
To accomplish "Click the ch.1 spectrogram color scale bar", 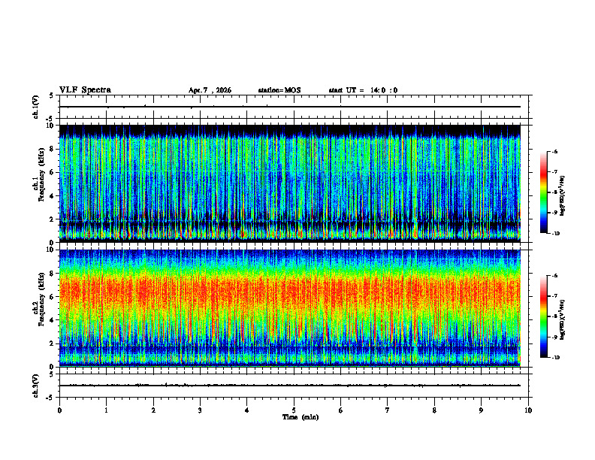I will tap(543, 192).
